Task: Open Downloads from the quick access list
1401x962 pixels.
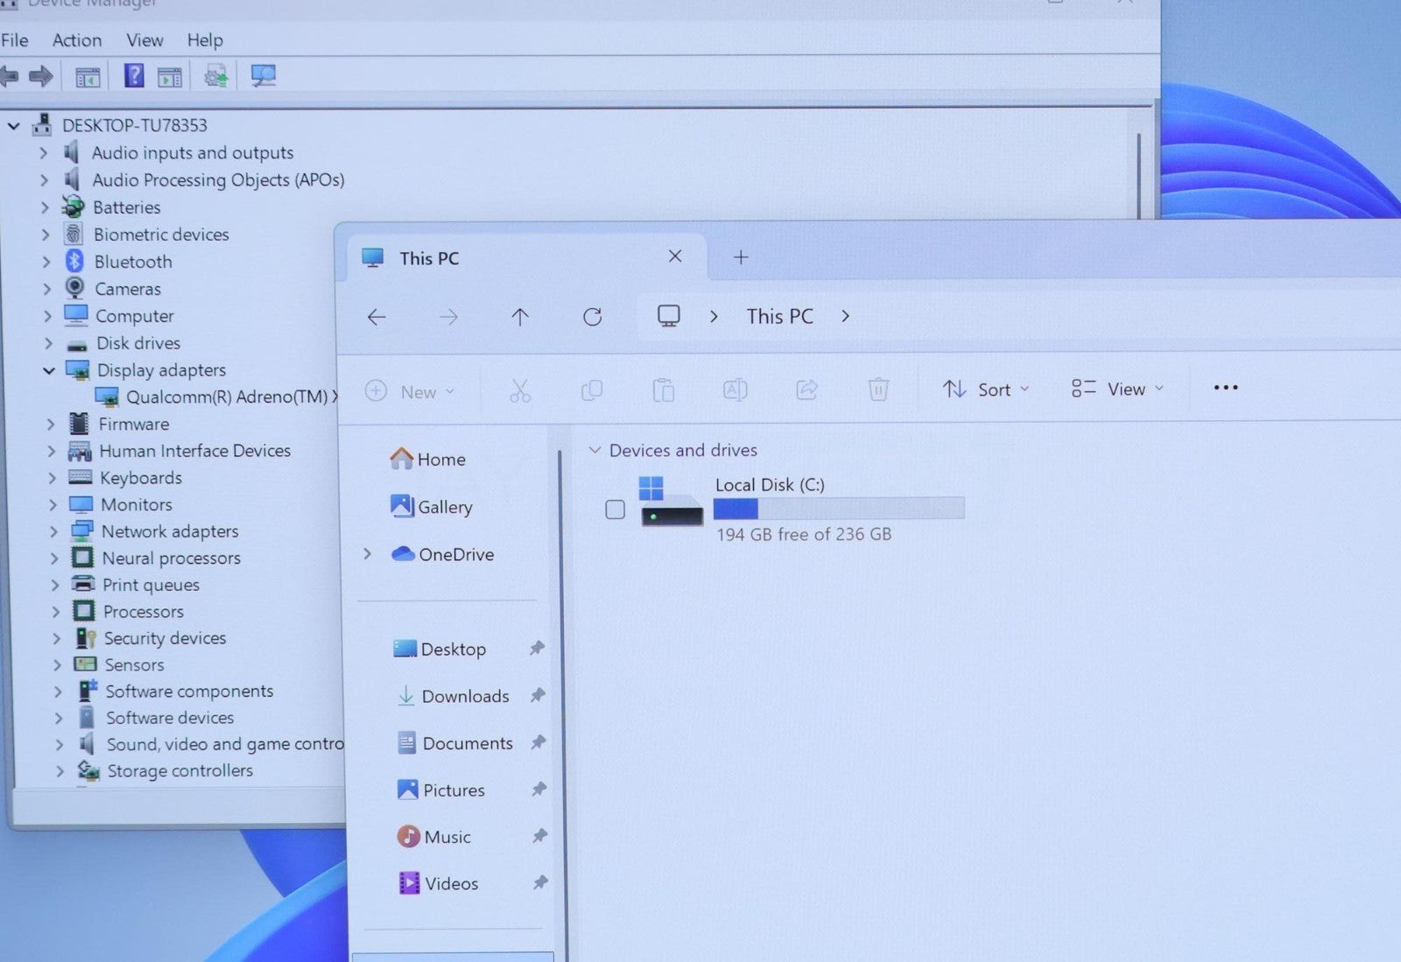Action: [464, 696]
